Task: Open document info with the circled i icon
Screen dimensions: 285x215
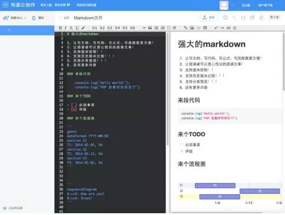Action: (225, 17)
